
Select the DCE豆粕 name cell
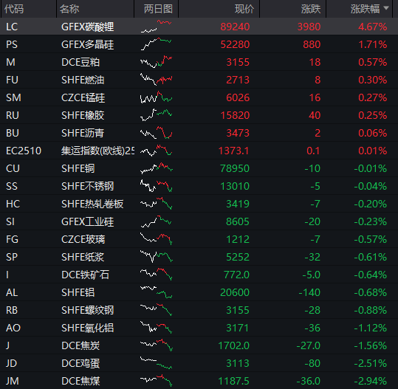coord(80,62)
